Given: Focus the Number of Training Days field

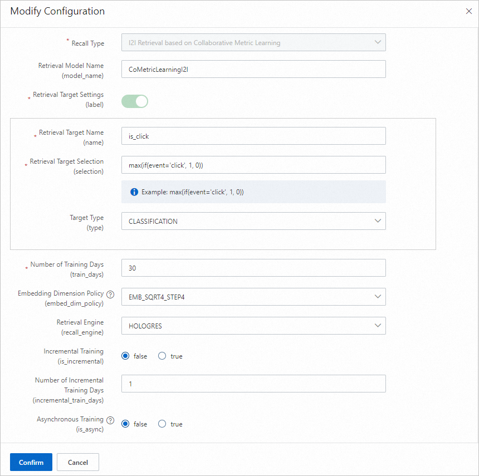Looking at the screenshot, I should point(253,268).
